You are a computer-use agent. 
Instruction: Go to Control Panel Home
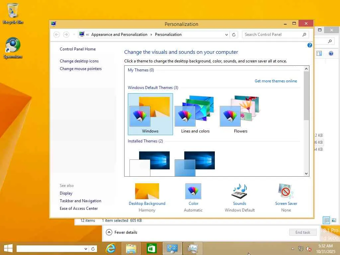click(x=78, y=49)
